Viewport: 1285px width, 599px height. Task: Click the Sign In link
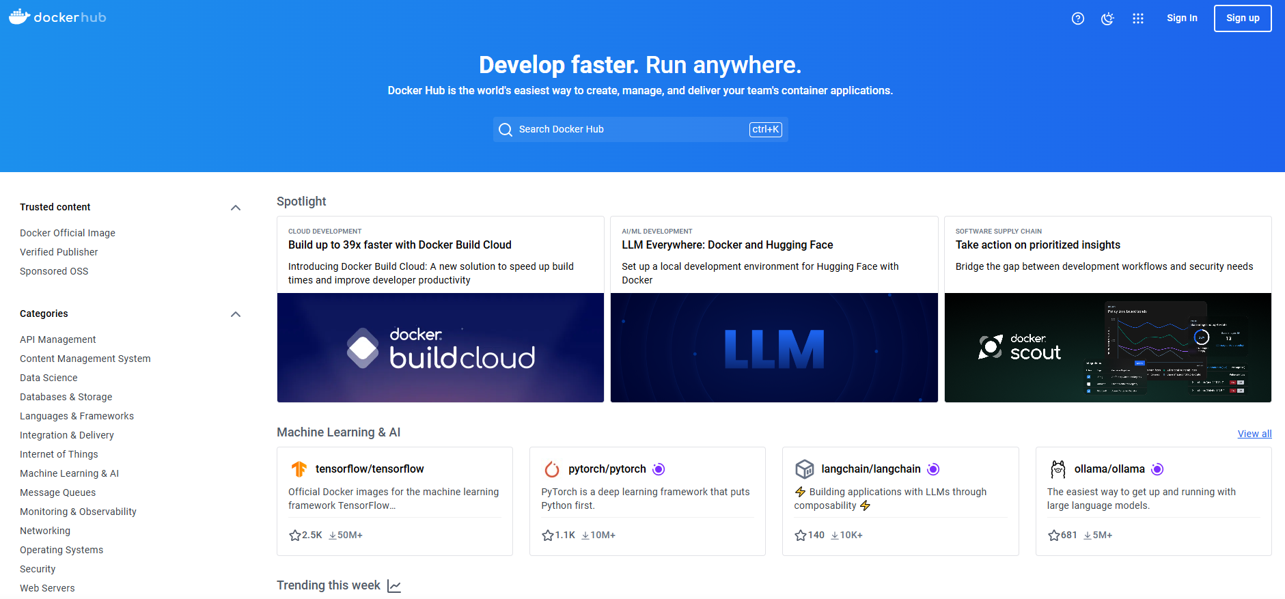(x=1182, y=18)
